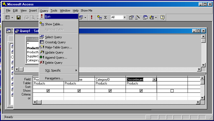Click the design grid up scroll arrow
The width and height of the screenshot is (214, 121).
(202, 78)
